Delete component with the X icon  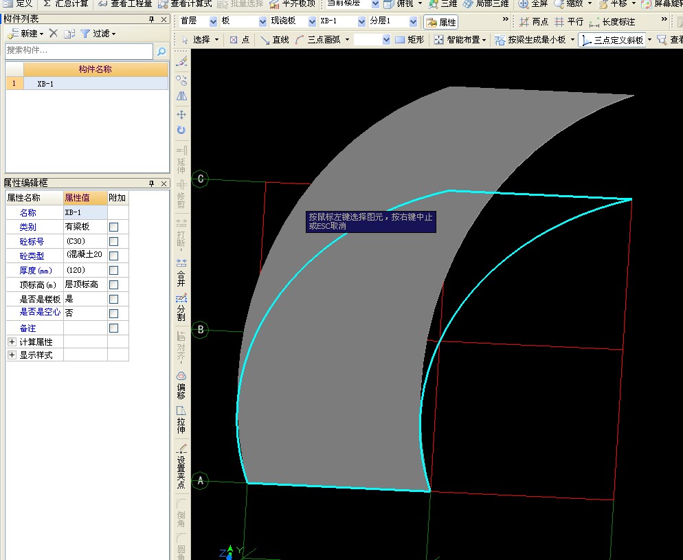[53, 33]
